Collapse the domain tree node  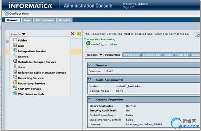(x=7, y=41)
